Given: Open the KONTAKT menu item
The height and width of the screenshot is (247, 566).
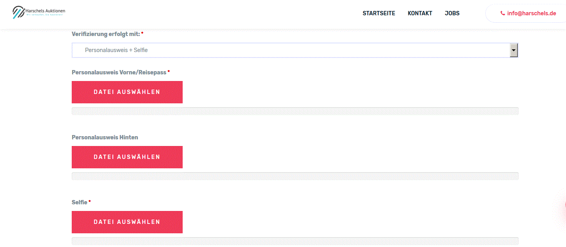Looking at the screenshot, I should coord(420,13).
